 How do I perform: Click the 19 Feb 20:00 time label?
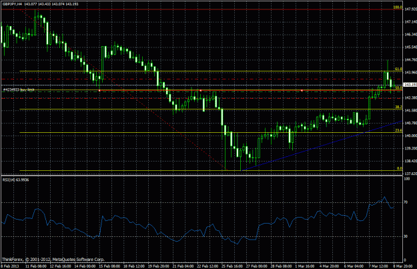point(159,266)
